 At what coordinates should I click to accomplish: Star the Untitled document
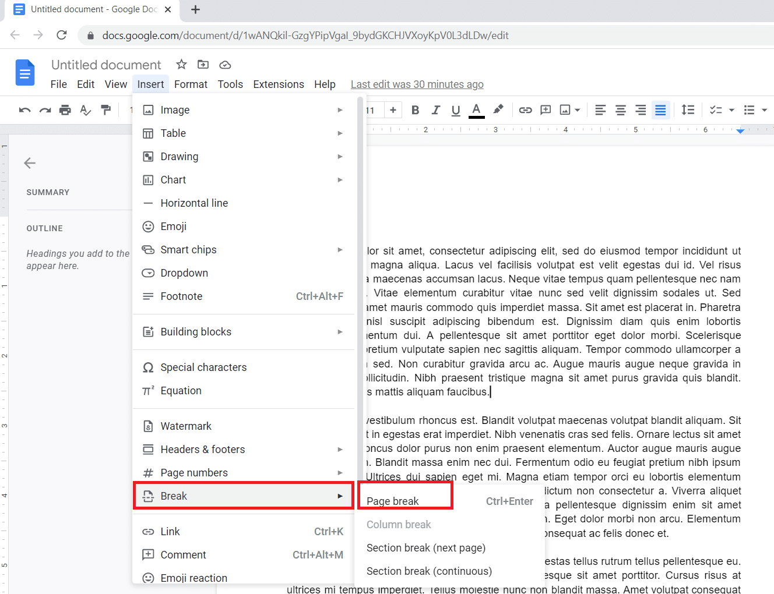(181, 65)
